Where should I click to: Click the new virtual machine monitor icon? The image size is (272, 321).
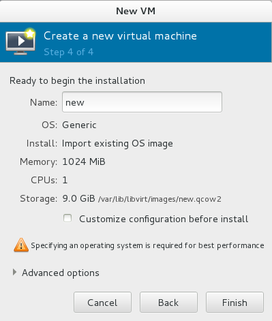pyautogui.click(x=20, y=42)
